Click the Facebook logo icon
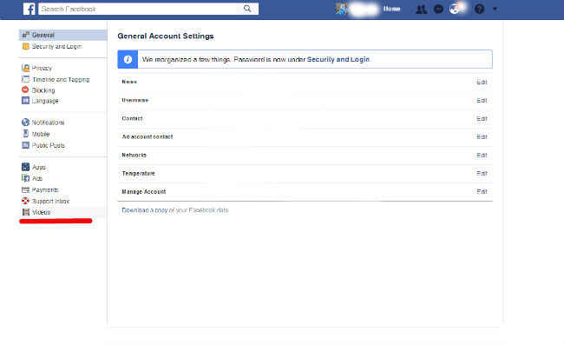 pos(30,9)
